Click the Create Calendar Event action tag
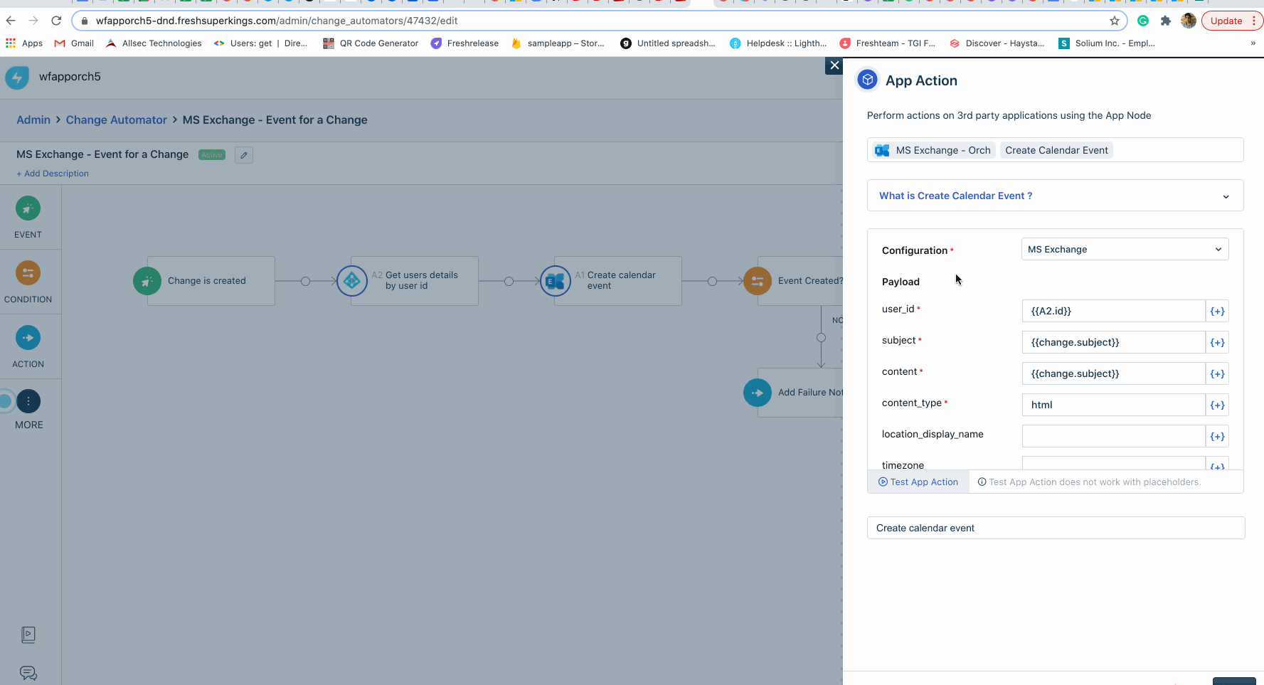The image size is (1264, 685). click(1056, 150)
